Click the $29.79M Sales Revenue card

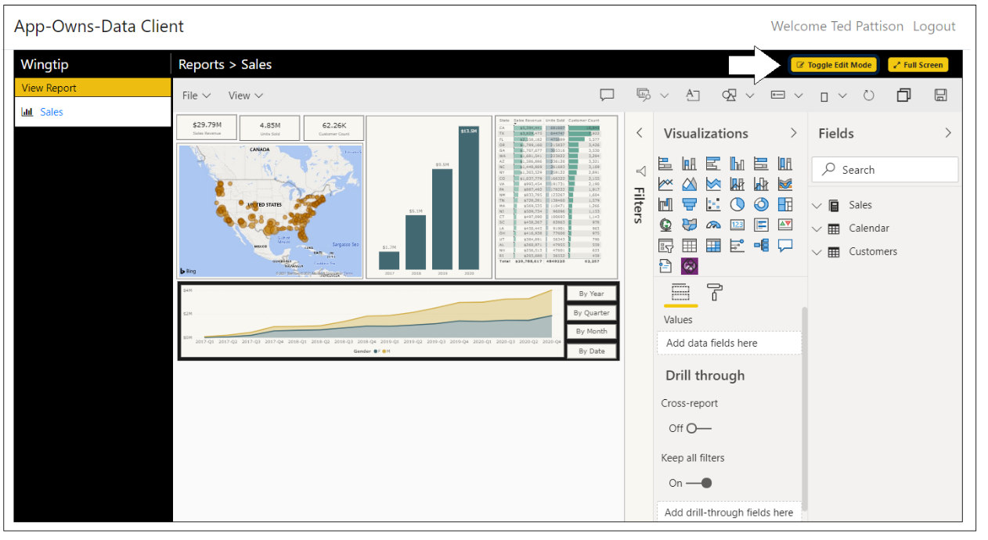tap(206, 128)
